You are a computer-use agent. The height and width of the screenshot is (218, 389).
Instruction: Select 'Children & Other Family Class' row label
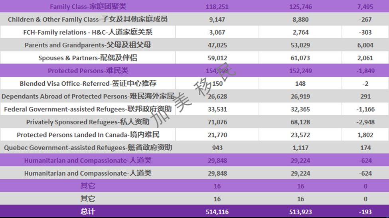click(88, 19)
